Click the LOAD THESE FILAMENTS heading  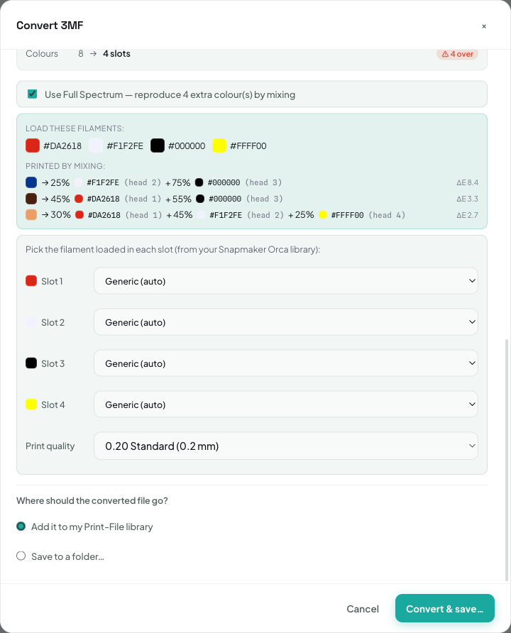(x=75, y=128)
